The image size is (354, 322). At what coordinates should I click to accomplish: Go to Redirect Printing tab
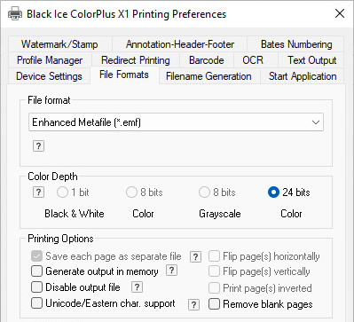point(136,60)
